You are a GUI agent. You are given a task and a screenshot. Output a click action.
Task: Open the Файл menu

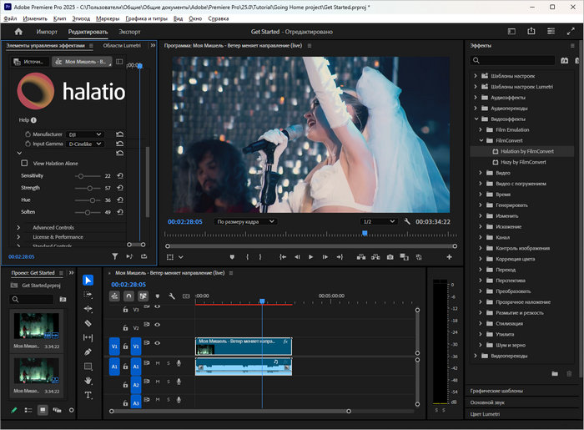(x=10, y=18)
